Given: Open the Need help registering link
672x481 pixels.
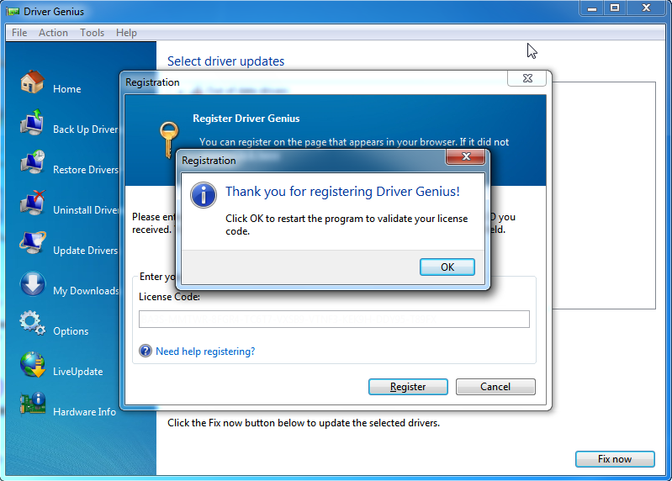Looking at the screenshot, I should click(x=205, y=351).
